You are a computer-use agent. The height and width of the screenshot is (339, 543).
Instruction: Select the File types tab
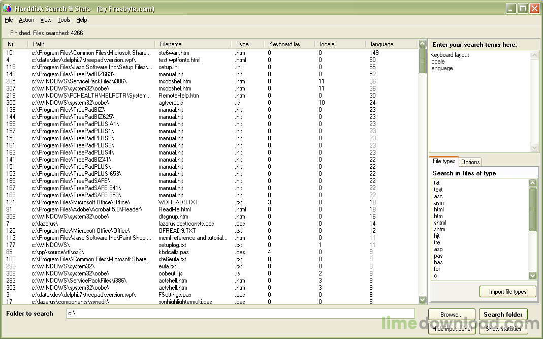pos(443,162)
